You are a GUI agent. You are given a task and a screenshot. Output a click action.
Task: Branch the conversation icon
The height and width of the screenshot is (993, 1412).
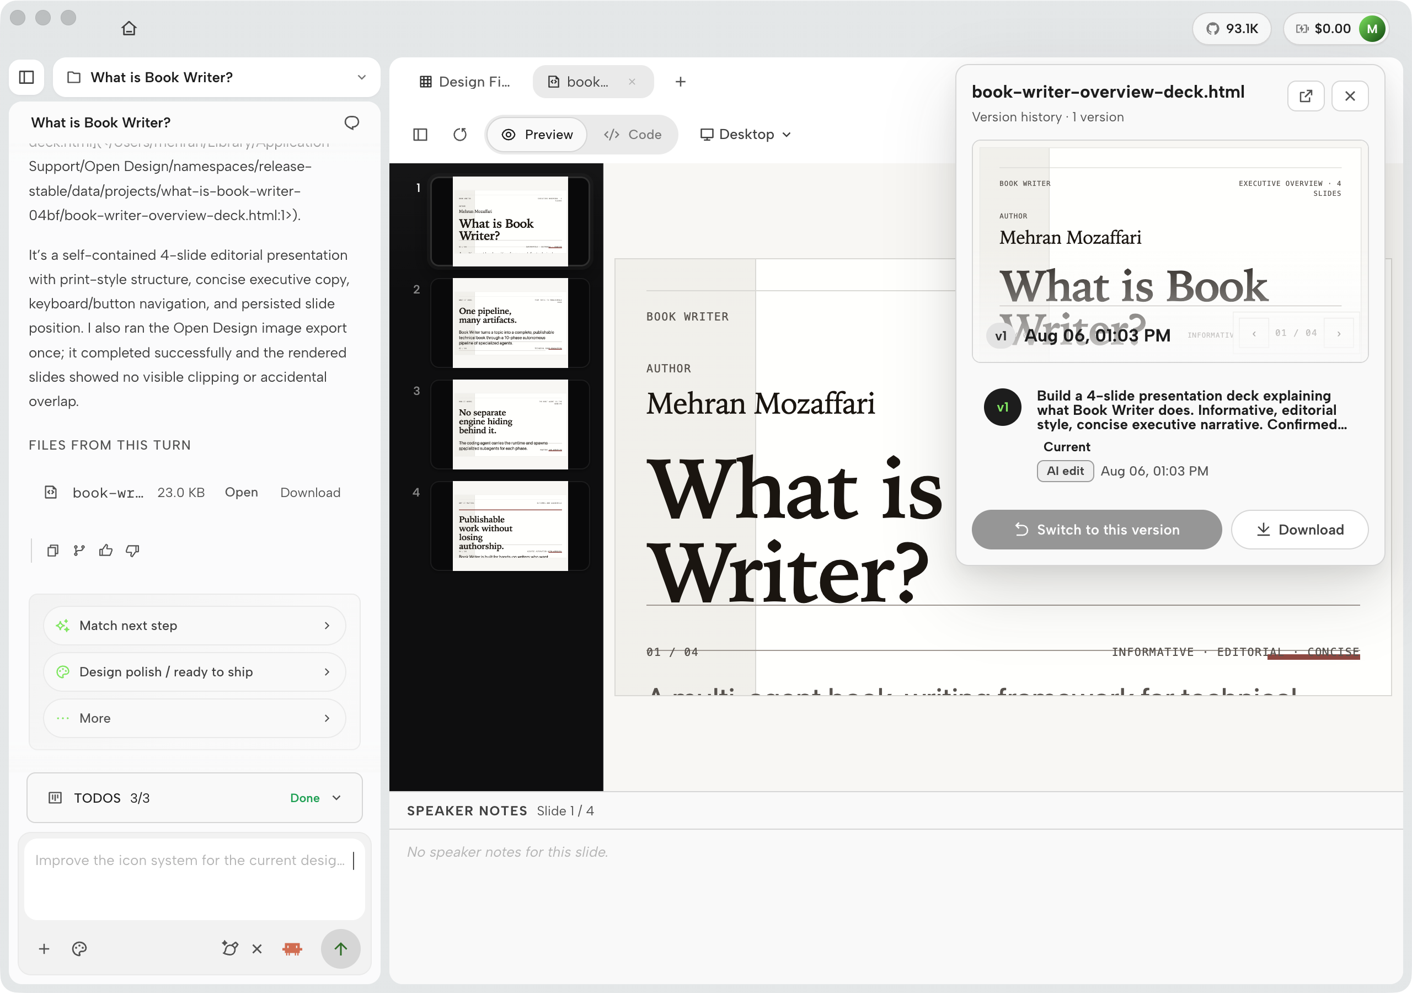[79, 550]
